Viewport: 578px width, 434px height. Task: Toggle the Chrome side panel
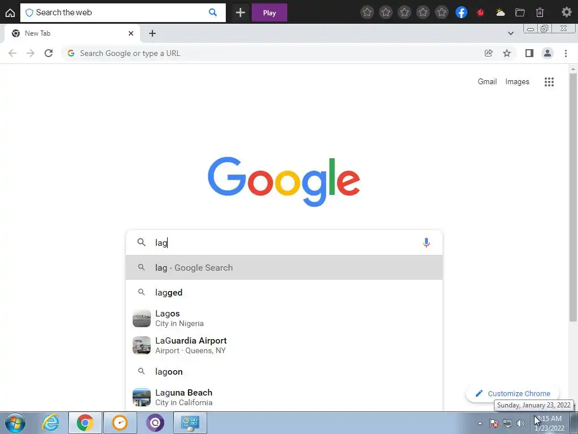[529, 53]
